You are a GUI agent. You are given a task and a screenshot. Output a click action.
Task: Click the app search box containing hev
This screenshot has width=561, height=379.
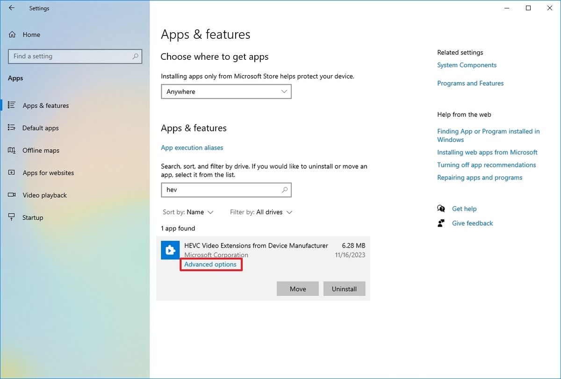[226, 190]
